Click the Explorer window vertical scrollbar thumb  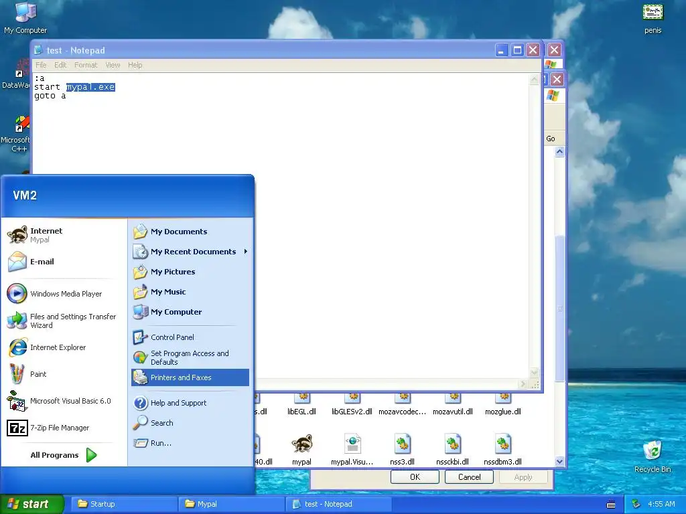pos(559,309)
